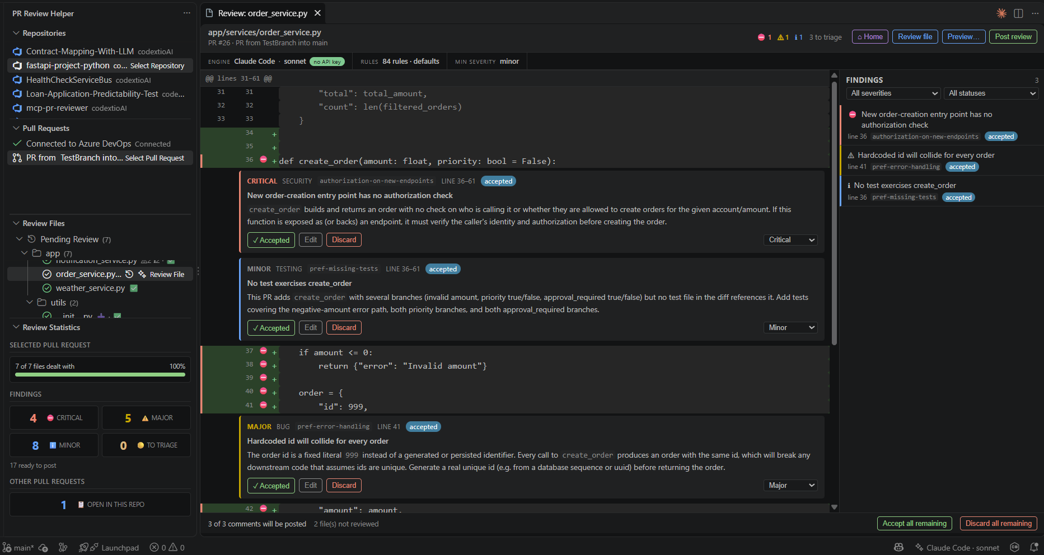Collapse the Review Files section

(16, 223)
